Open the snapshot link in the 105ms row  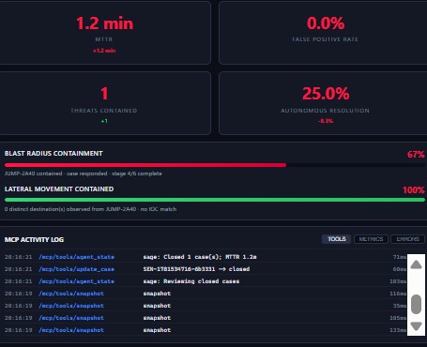pos(71,318)
